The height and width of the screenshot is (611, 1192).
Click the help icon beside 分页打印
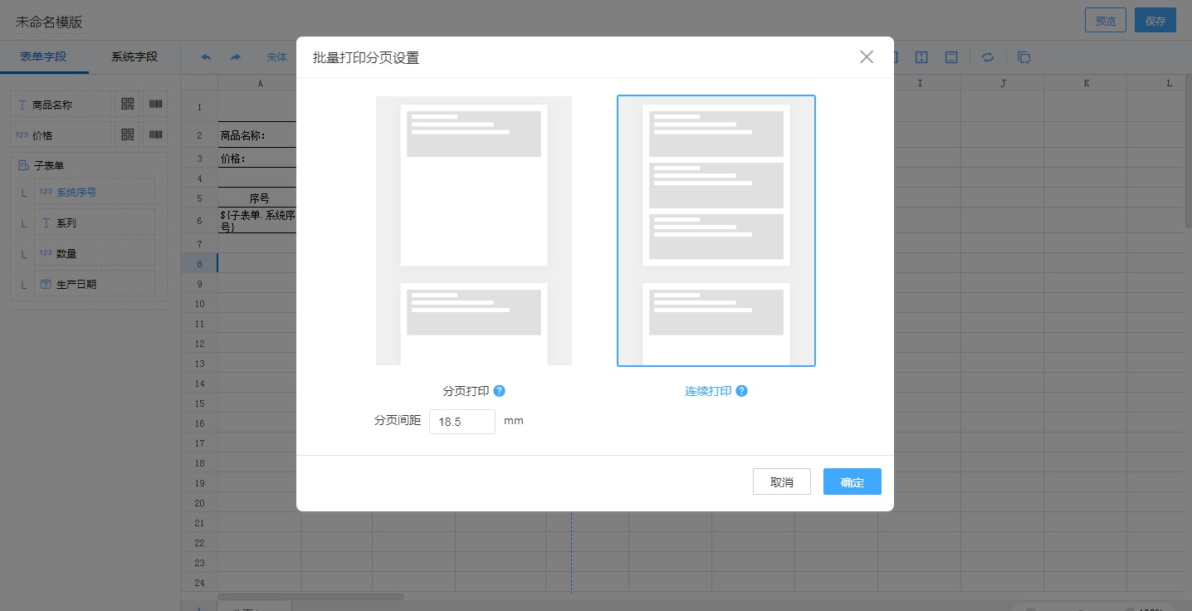[x=500, y=391]
